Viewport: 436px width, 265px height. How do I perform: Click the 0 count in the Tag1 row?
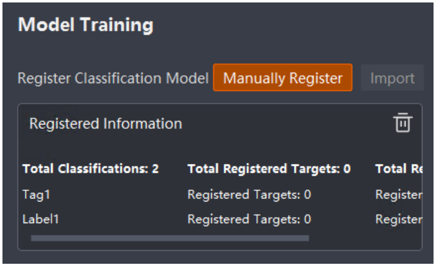pyautogui.click(x=308, y=194)
